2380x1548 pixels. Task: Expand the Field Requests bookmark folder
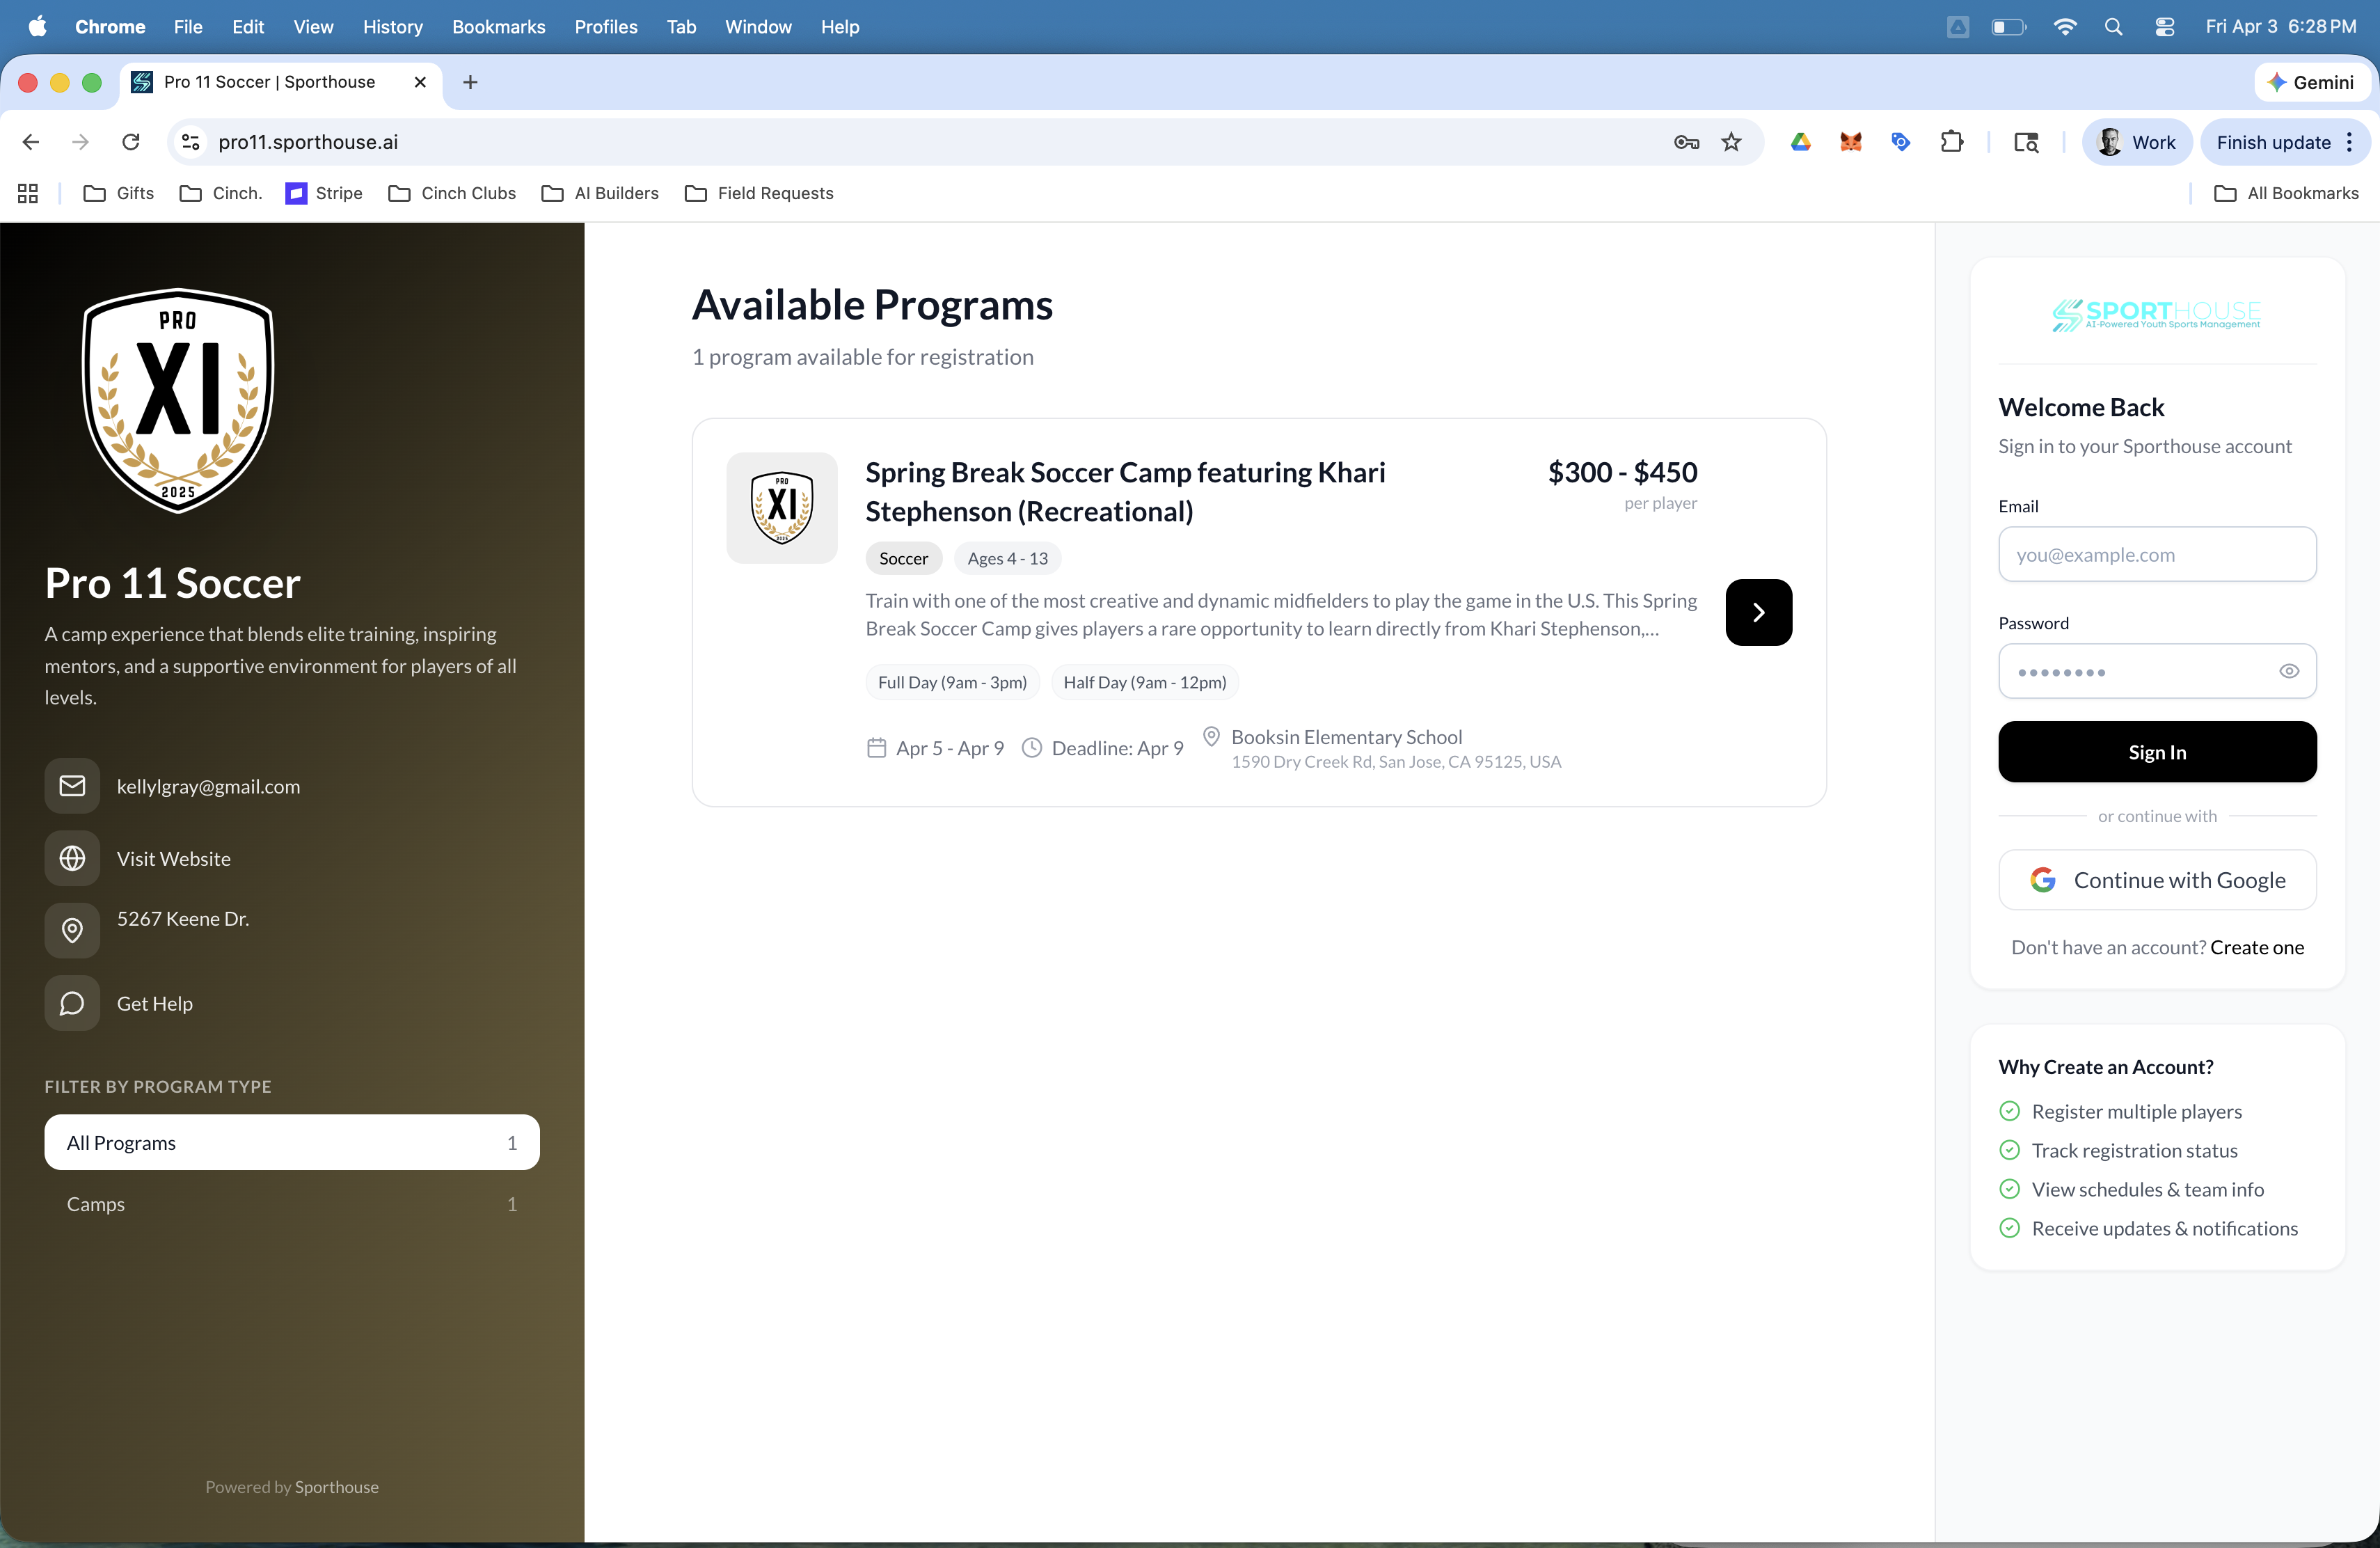pos(759,193)
